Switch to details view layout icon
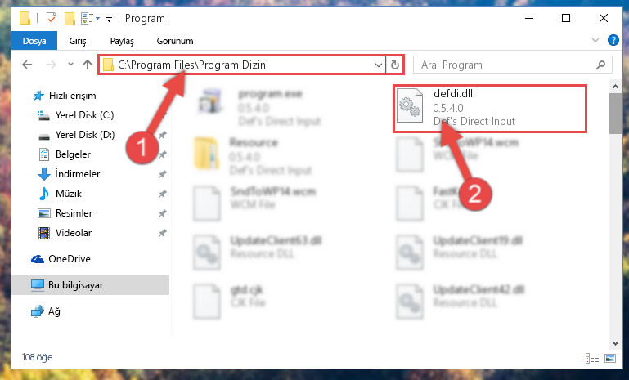The width and height of the screenshot is (629, 380). (x=592, y=358)
